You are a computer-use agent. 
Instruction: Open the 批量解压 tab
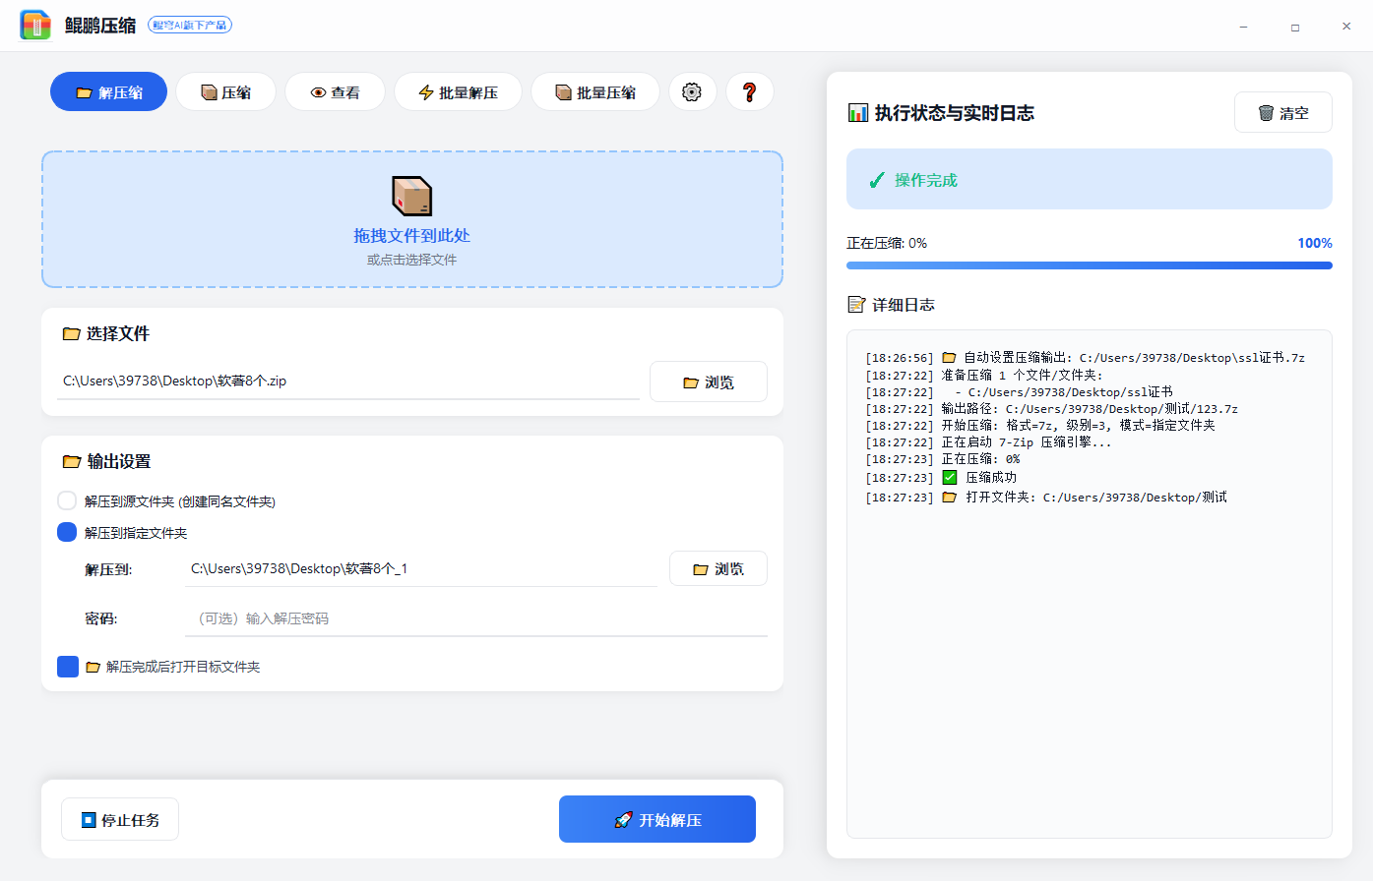[458, 91]
